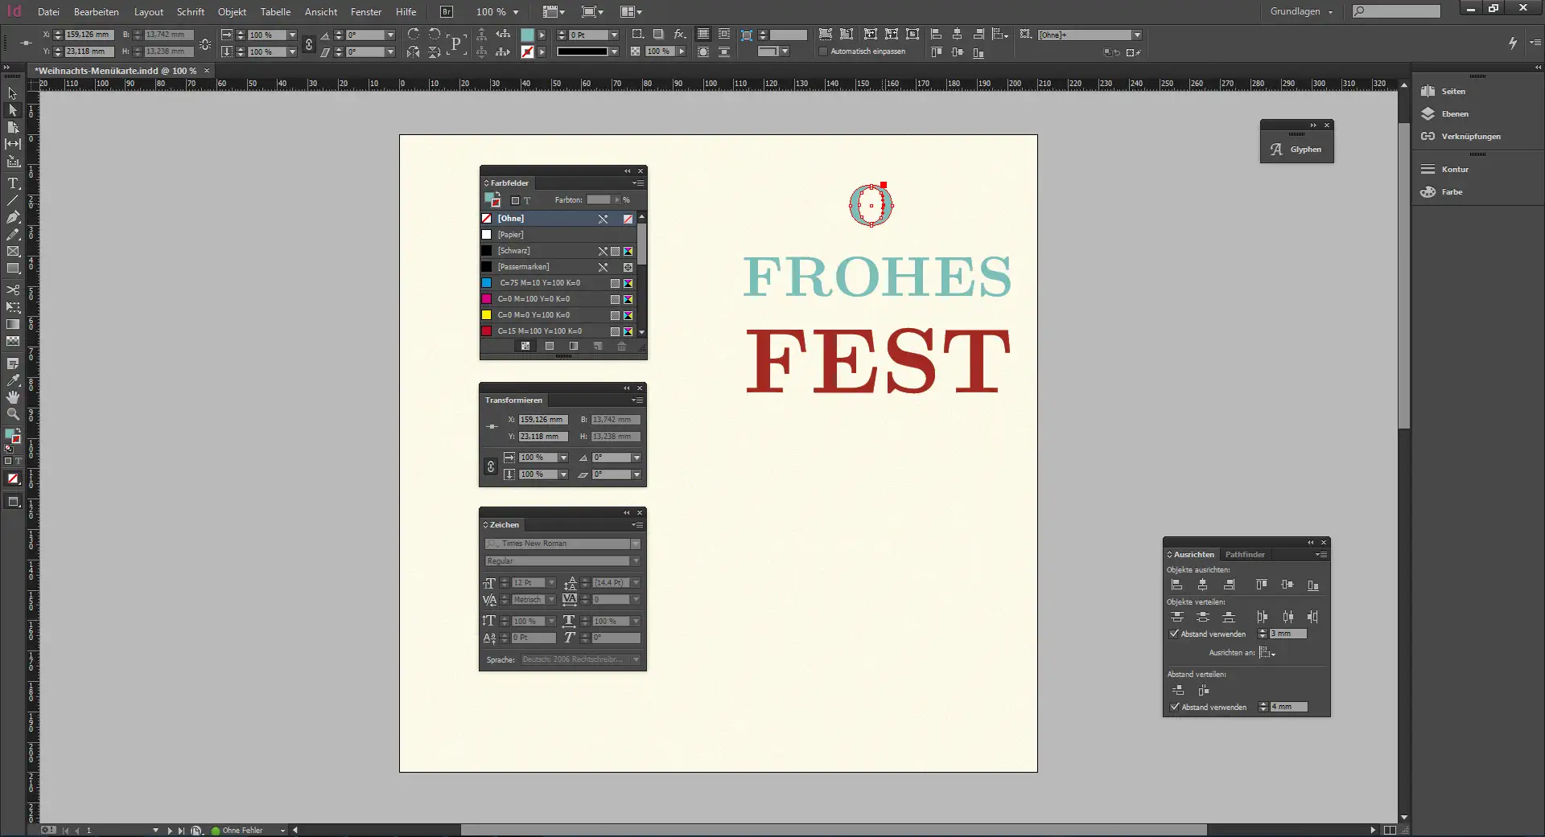Select the C=0 M=100 Y=0 K=0 swatch

pos(534,299)
